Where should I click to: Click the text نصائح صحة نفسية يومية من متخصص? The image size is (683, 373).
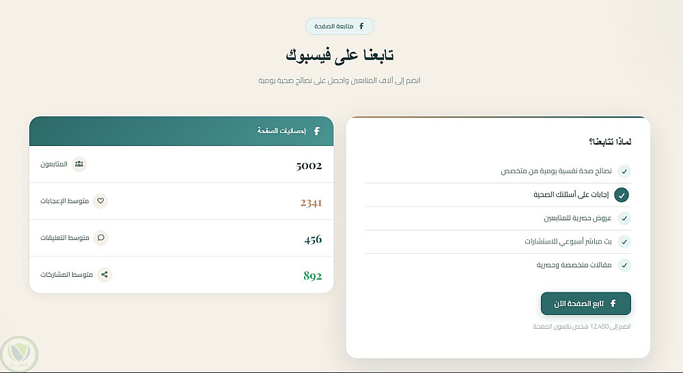556,171
